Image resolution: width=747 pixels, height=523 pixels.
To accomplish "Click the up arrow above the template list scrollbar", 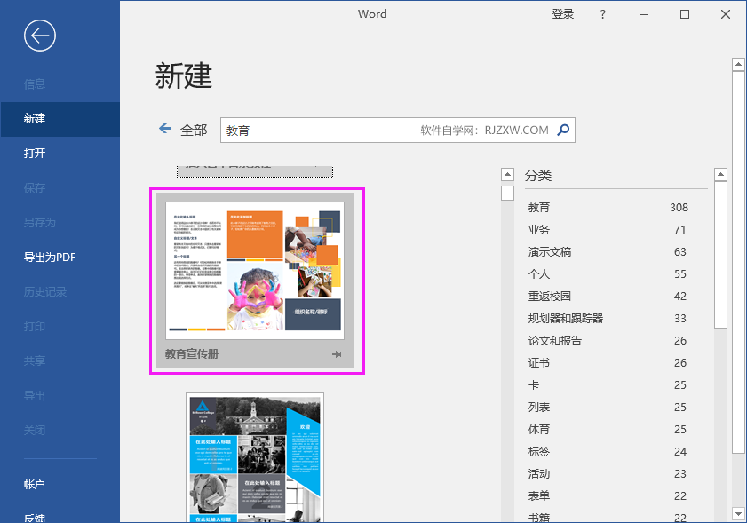I will click(506, 174).
